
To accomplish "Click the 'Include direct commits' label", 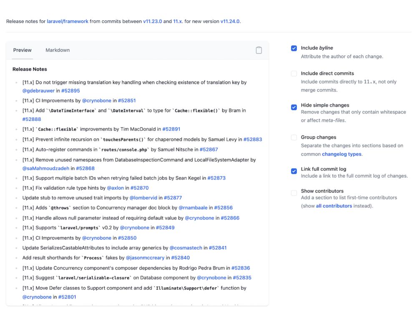I will (327, 73).
